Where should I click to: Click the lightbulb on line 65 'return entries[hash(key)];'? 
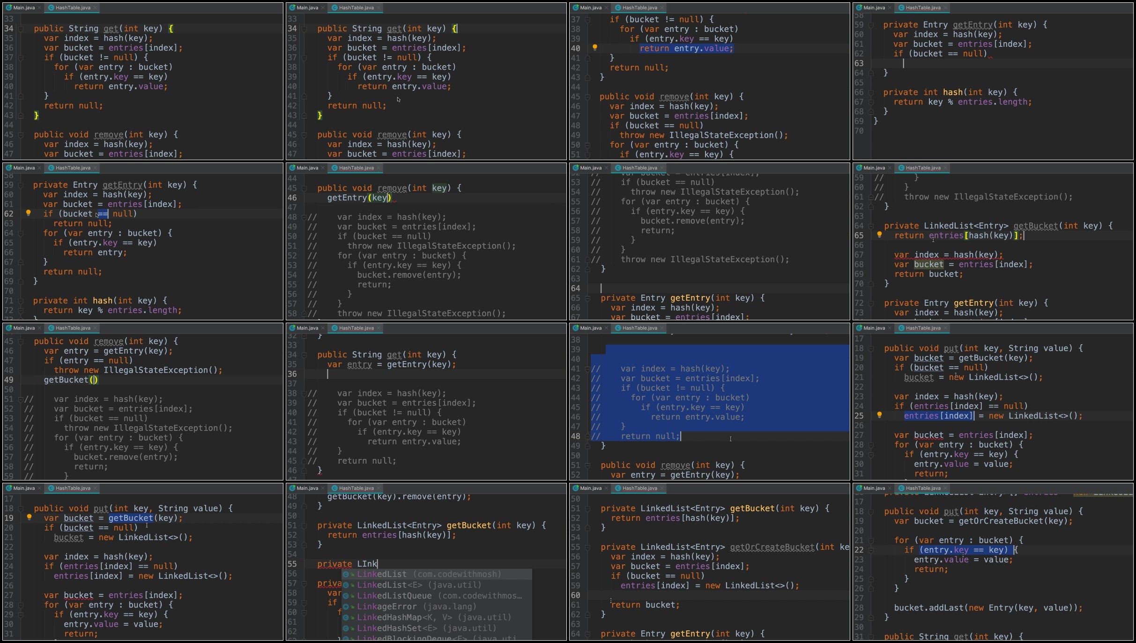point(879,235)
